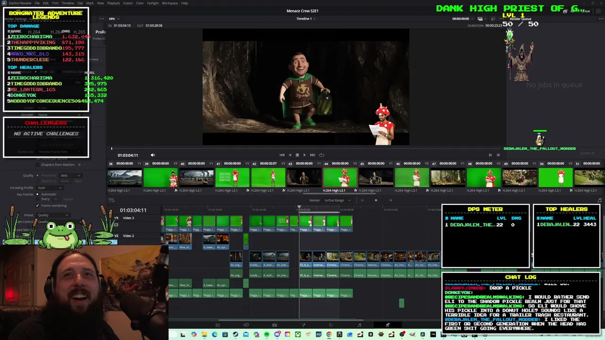Select Key Frames Every radio button

coord(37,199)
